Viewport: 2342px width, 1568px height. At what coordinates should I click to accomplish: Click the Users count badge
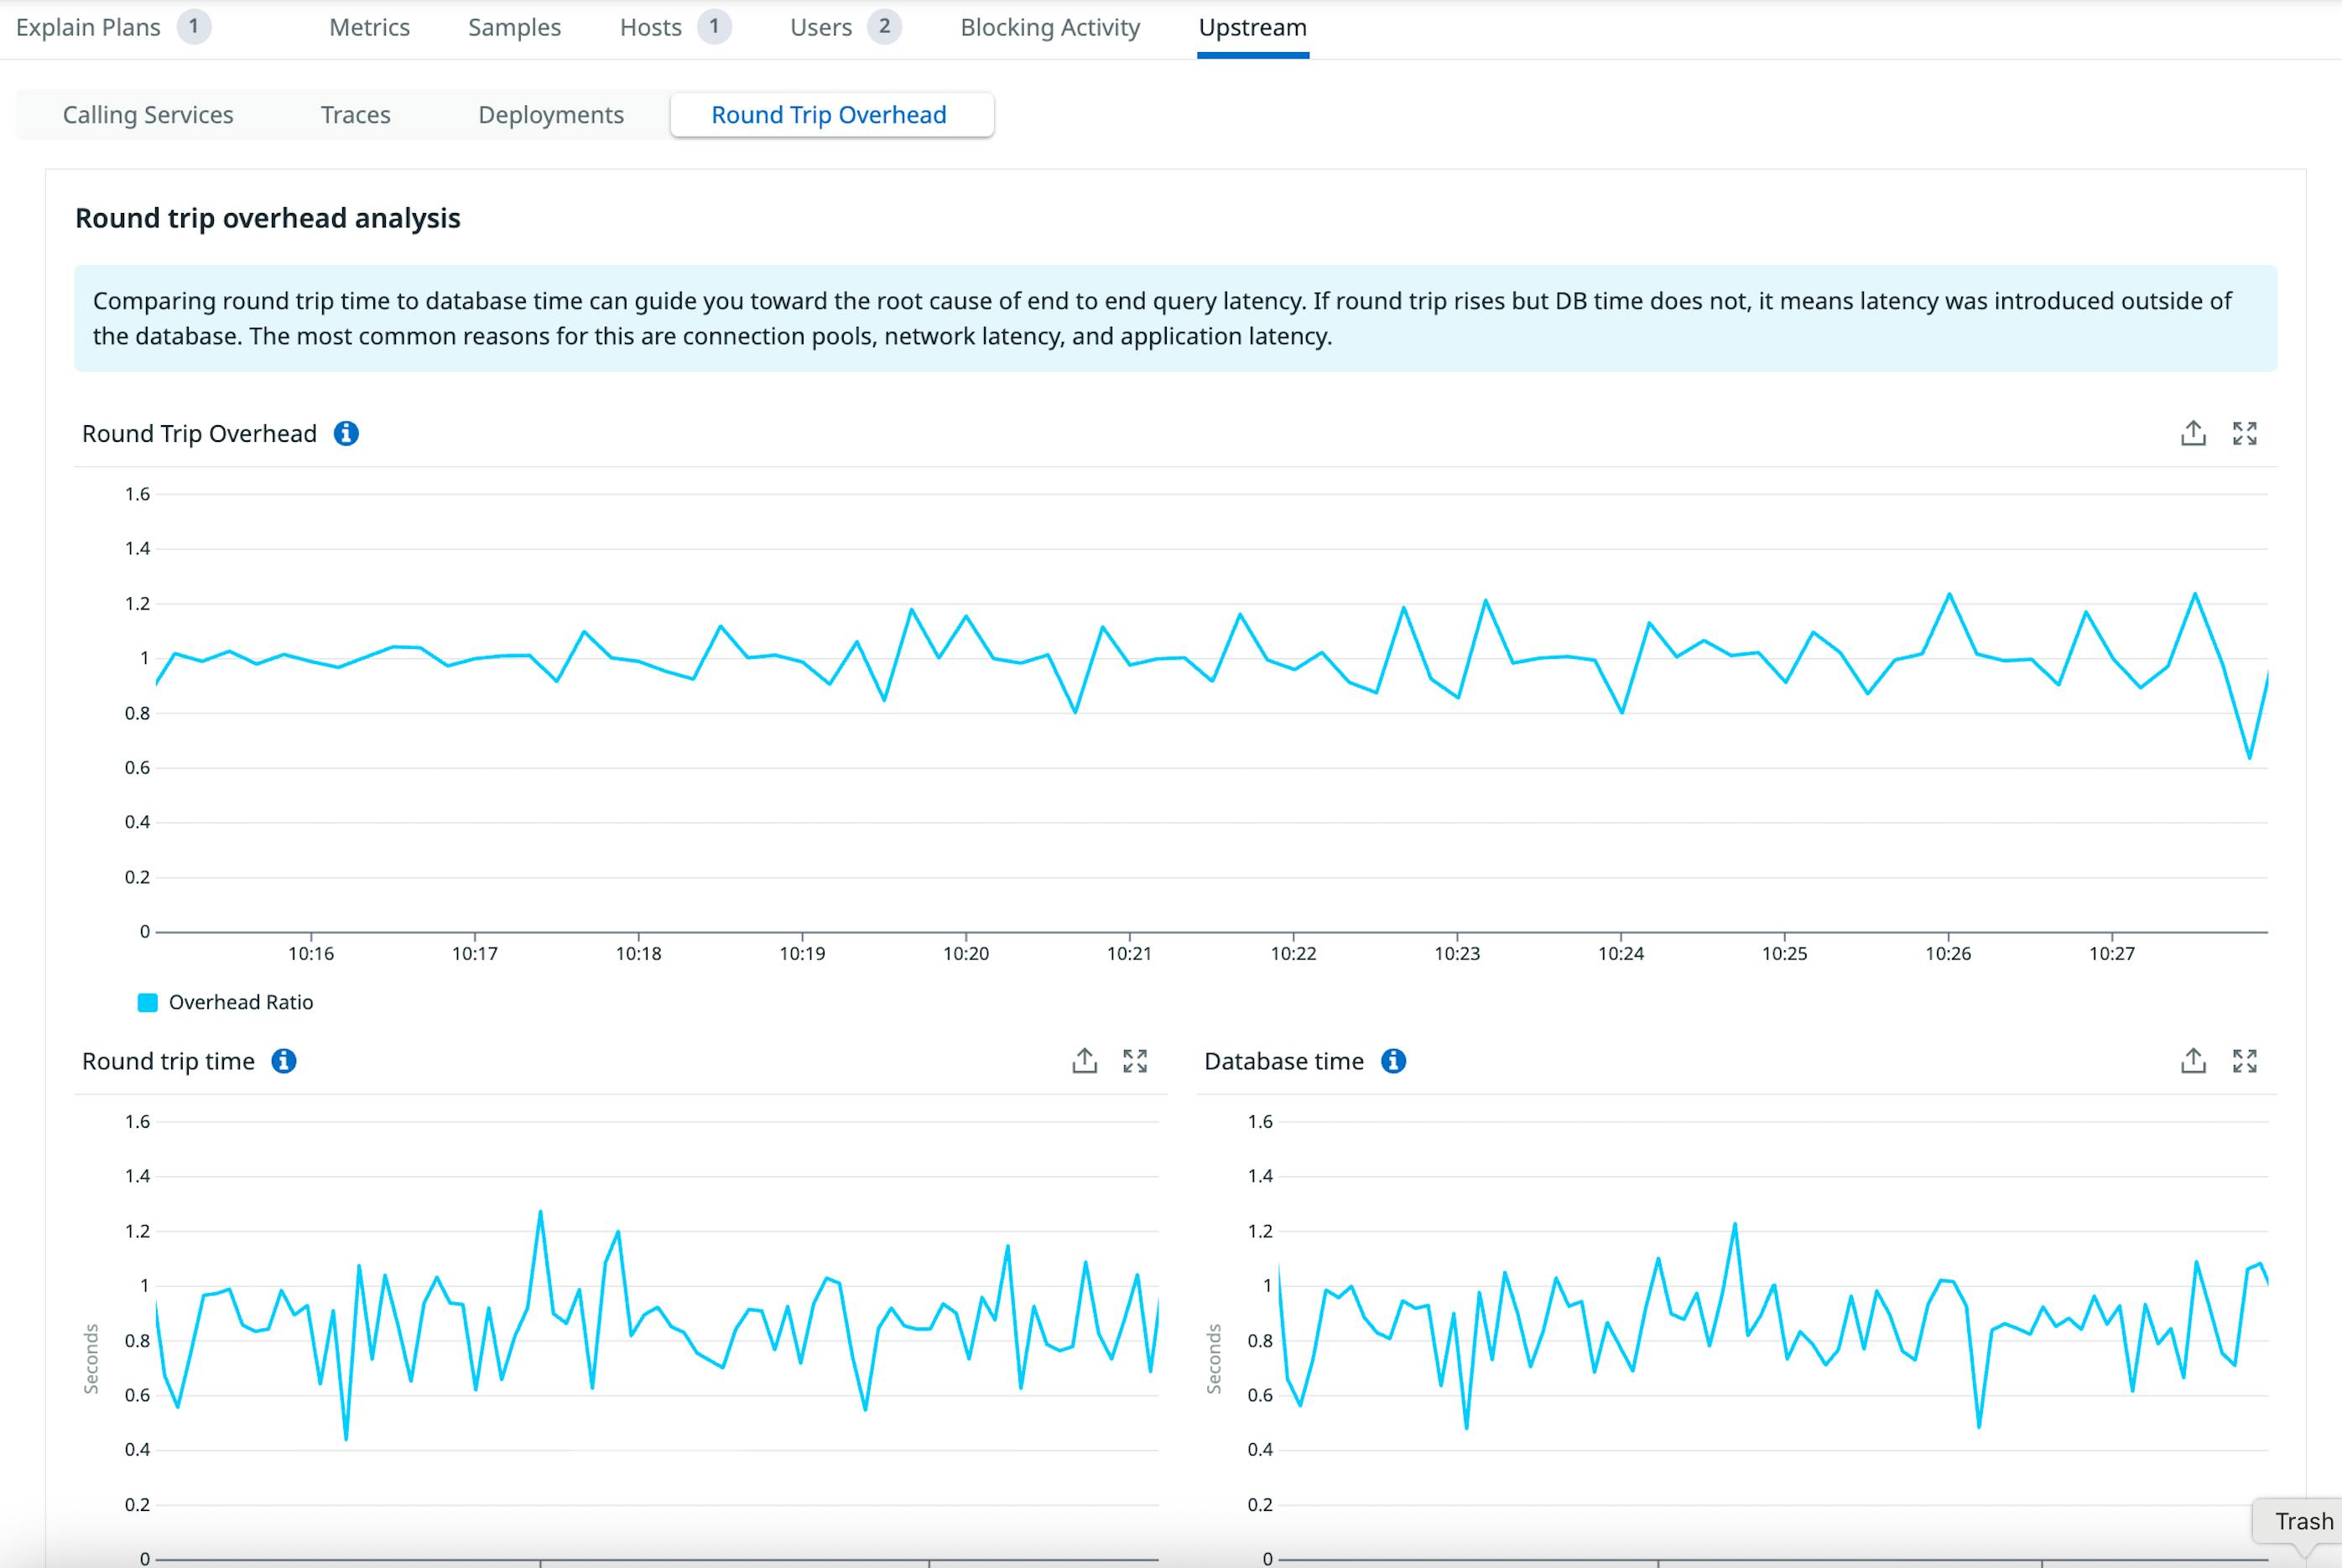[884, 27]
